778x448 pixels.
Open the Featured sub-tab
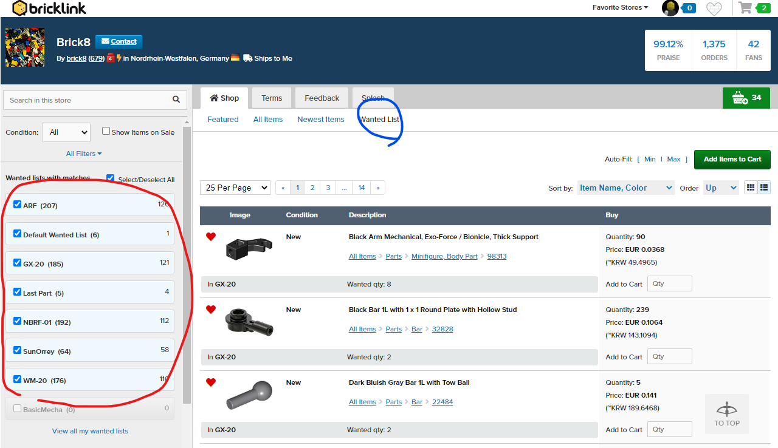click(x=223, y=119)
